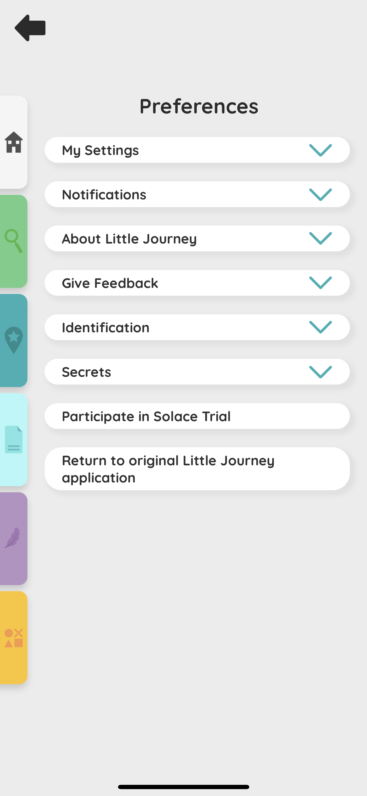Select the Secrets row text
This screenshot has width=367, height=796.
[87, 372]
